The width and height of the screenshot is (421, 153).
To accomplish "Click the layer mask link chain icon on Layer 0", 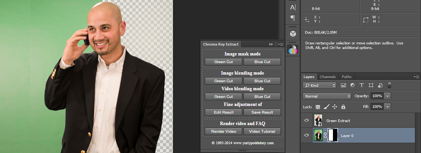I will [325, 135].
